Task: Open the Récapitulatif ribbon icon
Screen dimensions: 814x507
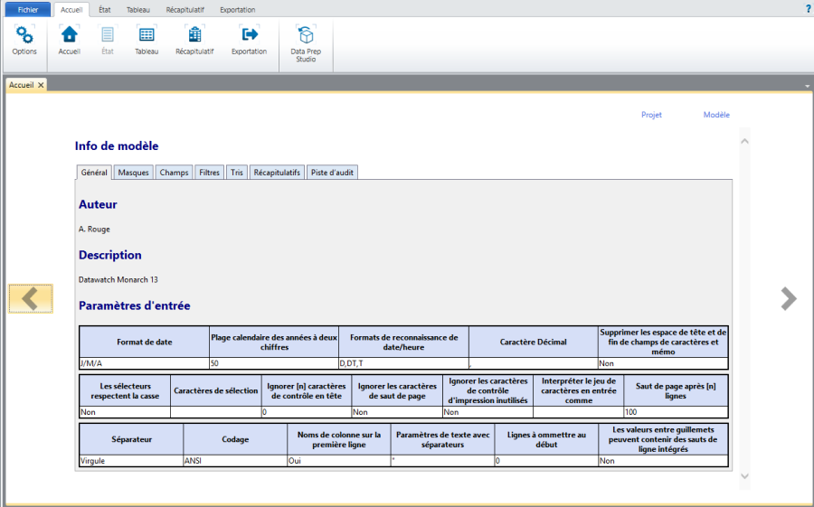Action: point(194,36)
